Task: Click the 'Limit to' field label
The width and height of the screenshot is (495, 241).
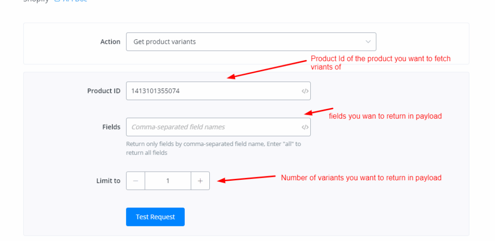Action: pos(108,181)
